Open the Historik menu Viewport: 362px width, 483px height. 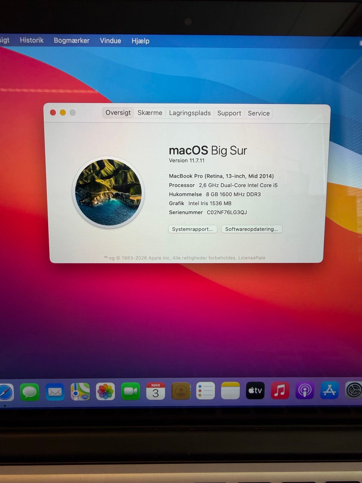(x=32, y=40)
